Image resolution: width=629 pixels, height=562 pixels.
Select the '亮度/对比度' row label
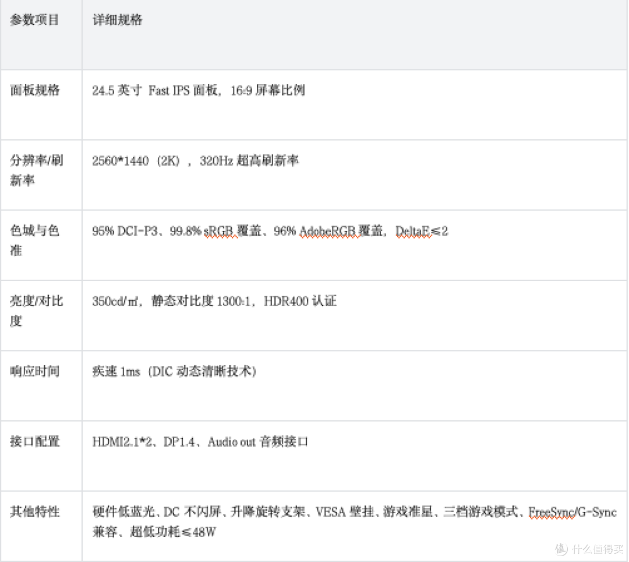(x=37, y=311)
